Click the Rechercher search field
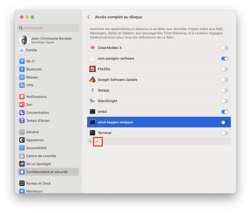Screen dimensions: 251x213 coord(48,28)
